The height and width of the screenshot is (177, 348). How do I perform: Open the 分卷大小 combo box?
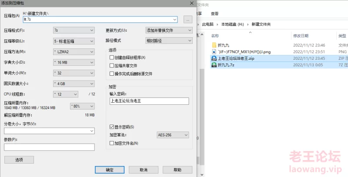click(49, 131)
